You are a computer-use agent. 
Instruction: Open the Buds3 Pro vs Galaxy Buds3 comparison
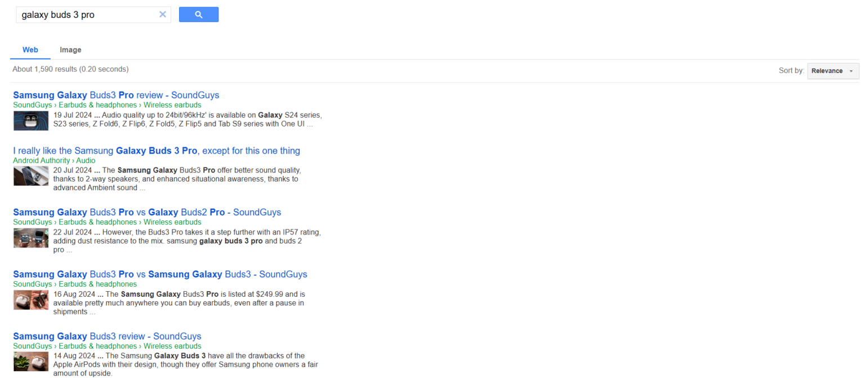click(160, 274)
